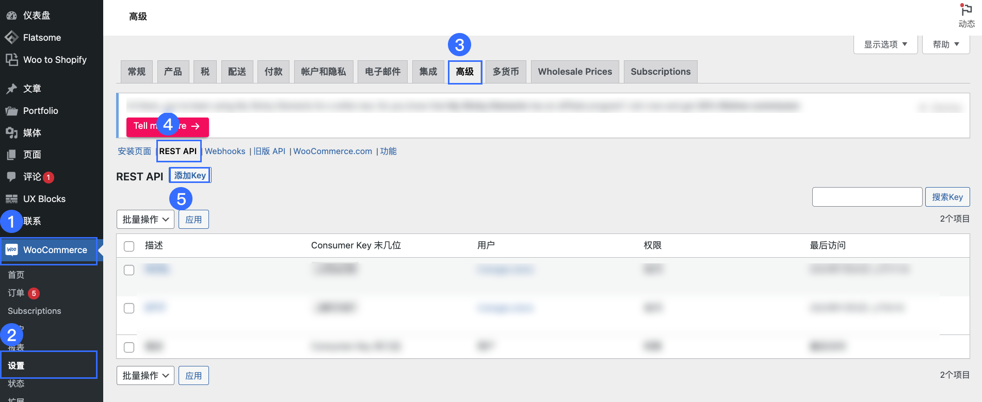982x402 pixels.
Task: Sort by the 描述 column header
Action: 154,245
